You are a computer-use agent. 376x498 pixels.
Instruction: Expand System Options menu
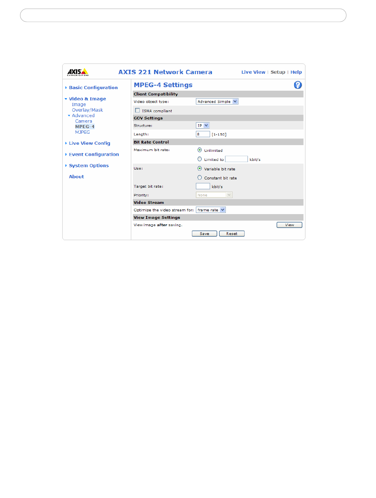(89, 166)
